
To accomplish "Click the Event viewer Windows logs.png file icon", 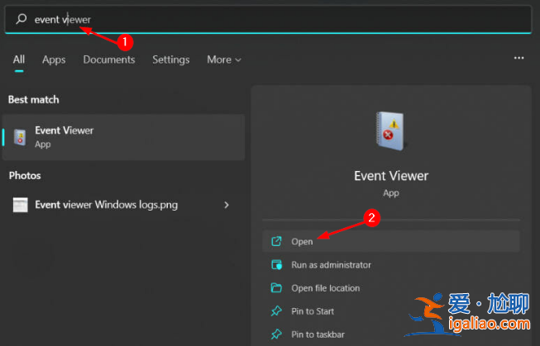I will tap(20, 205).
